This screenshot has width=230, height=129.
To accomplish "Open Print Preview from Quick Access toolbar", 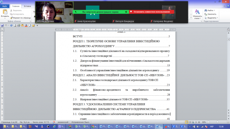I will point(15,25).
